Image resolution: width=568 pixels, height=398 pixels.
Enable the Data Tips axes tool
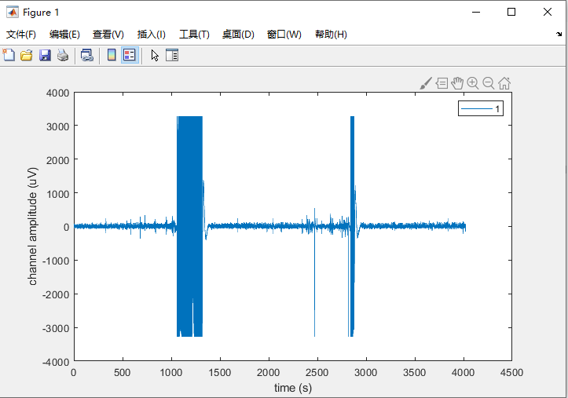pos(442,83)
